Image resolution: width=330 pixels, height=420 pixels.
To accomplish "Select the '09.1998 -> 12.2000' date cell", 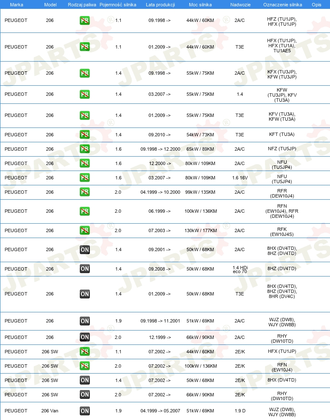I will tap(160, 149).
